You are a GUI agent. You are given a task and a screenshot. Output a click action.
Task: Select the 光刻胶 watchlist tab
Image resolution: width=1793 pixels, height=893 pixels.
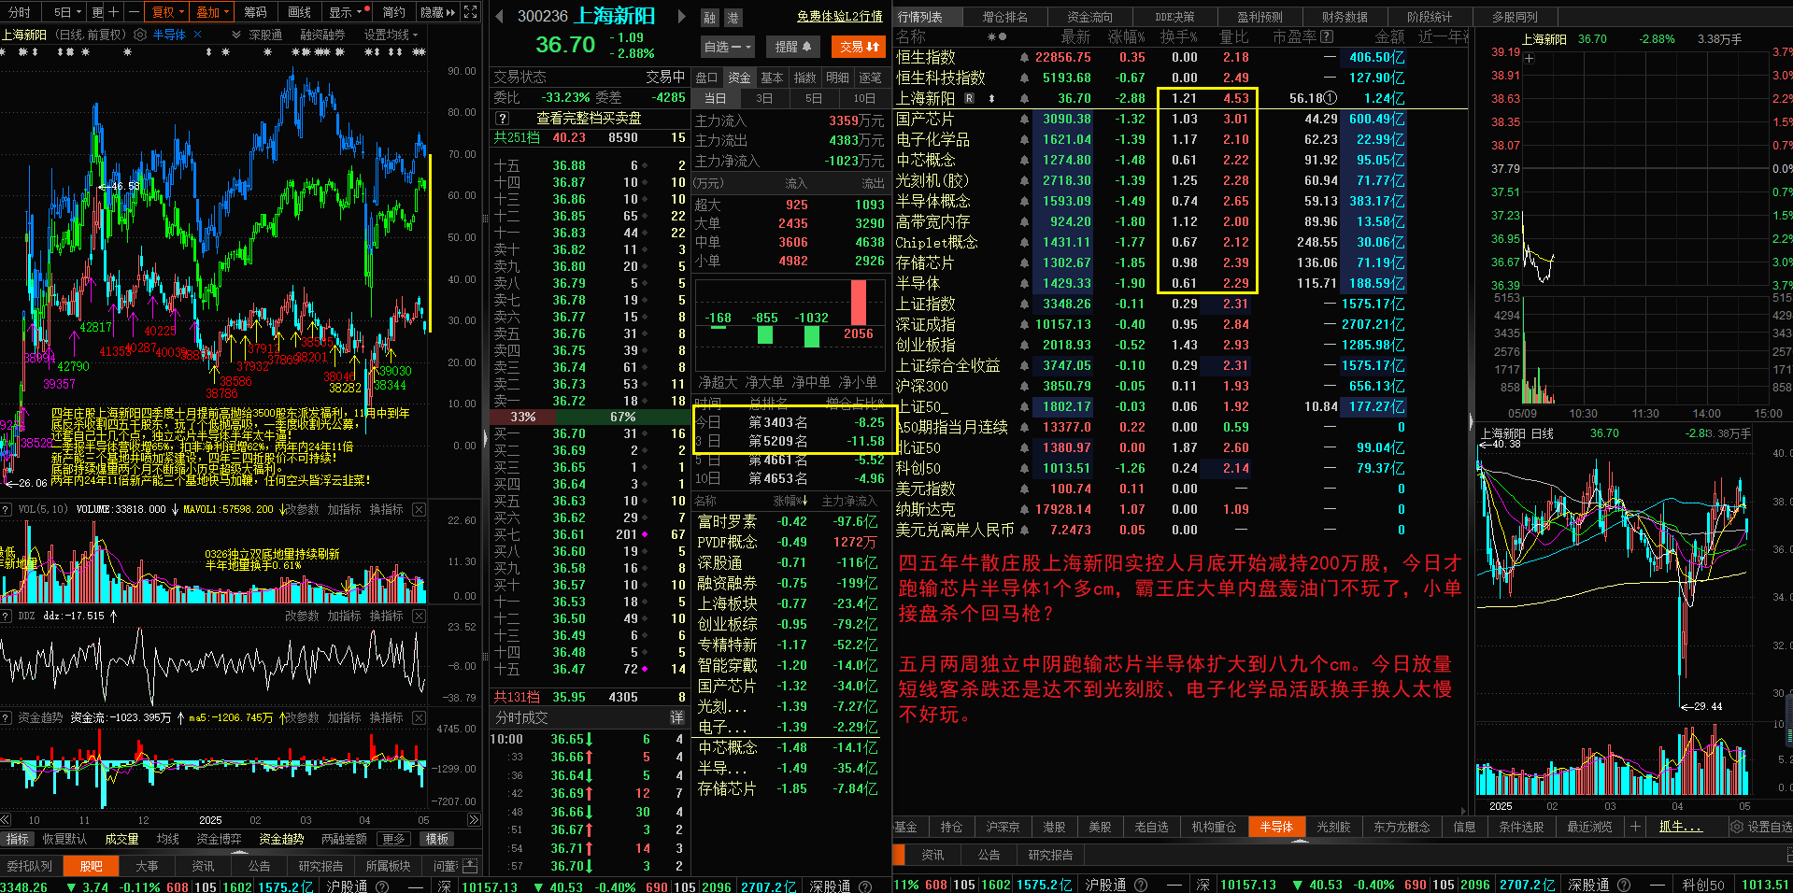pos(1334,827)
